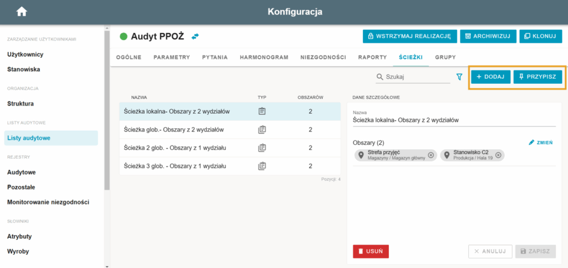Open the Pytania tab

pos(215,57)
